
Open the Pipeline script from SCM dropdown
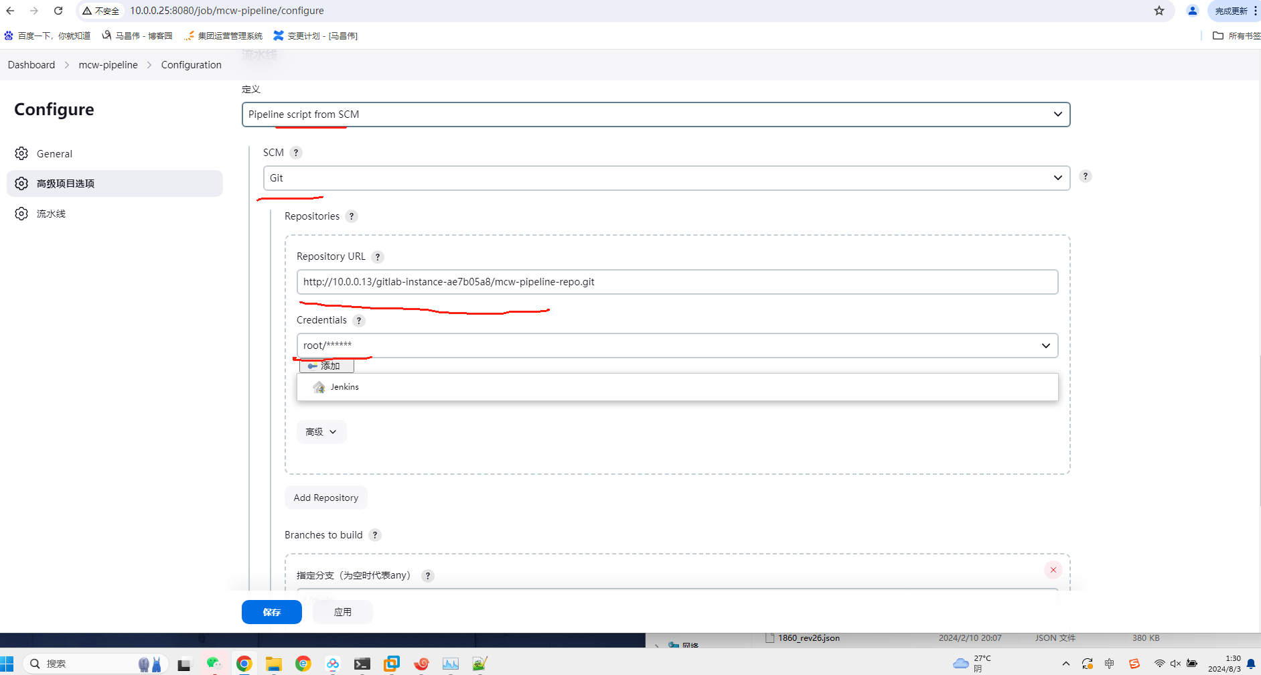point(656,115)
